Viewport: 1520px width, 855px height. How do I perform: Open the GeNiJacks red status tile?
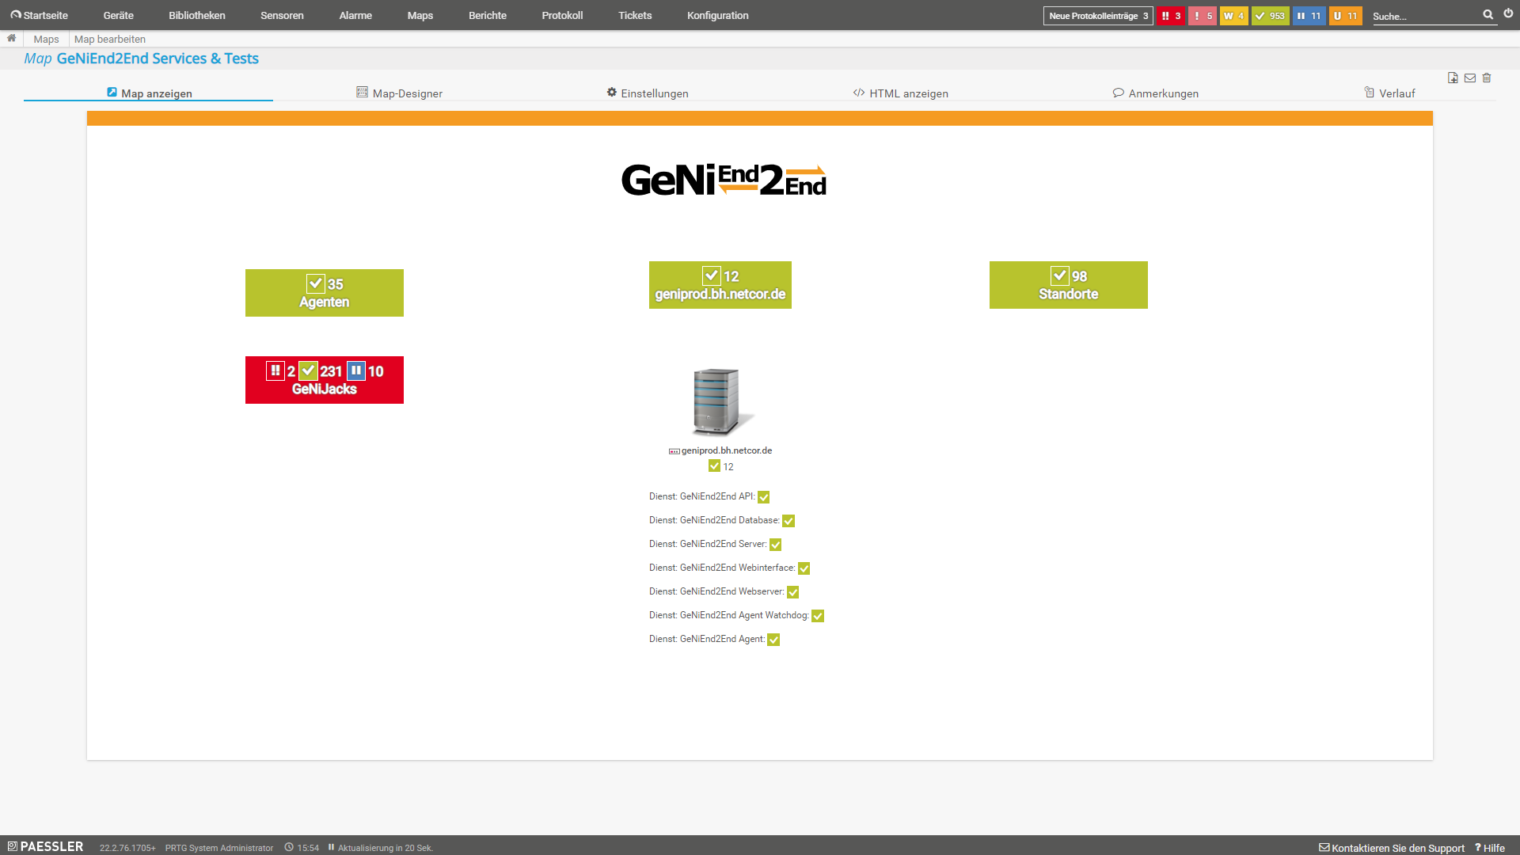tap(325, 380)
